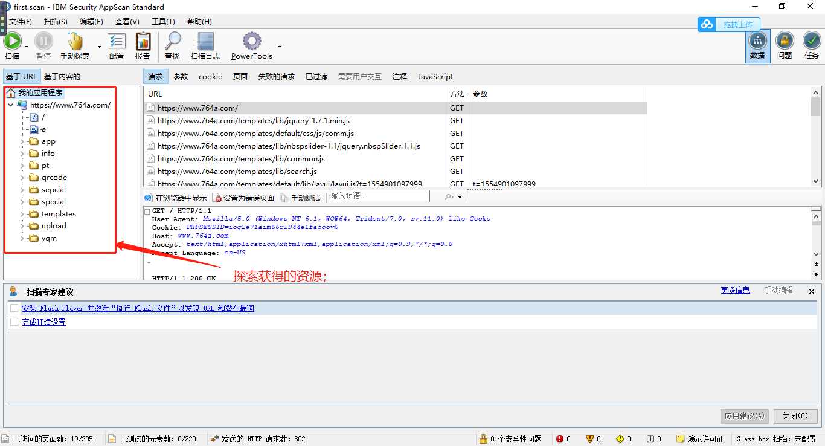Switch to the Parameters (参数) tab
825x446 pixels.
[x=181, y=77]
